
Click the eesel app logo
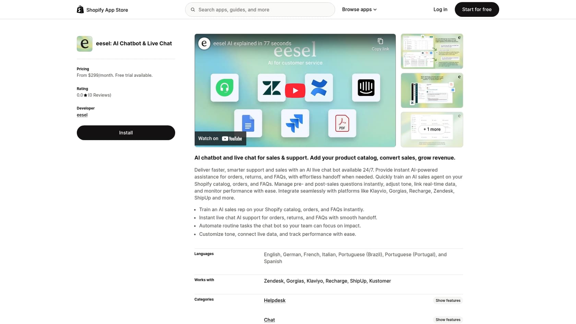pos(84,44)
